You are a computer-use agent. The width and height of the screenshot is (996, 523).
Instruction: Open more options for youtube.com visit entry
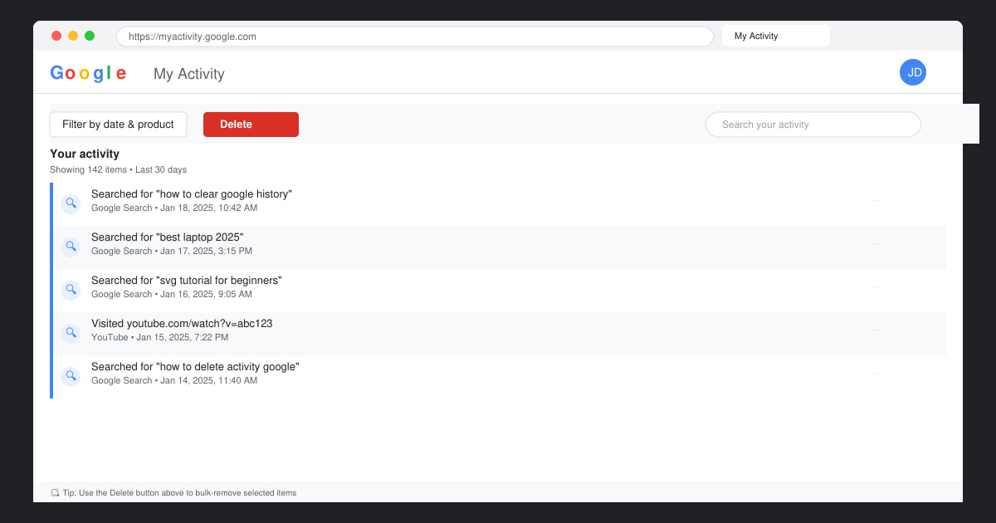(876, 330)
